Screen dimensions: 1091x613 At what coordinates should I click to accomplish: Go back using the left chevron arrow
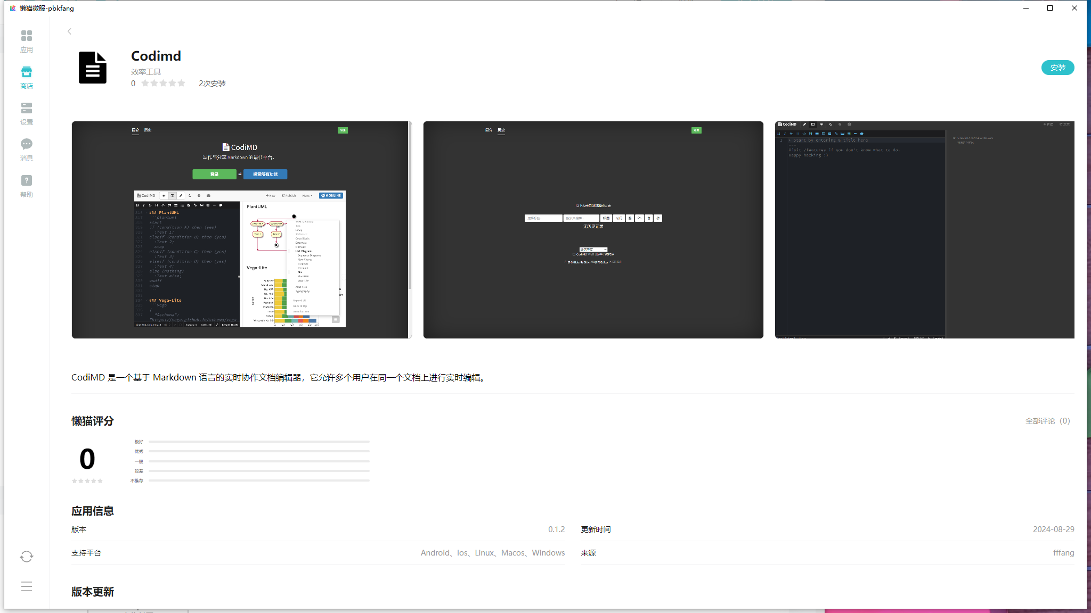[69, 31]
